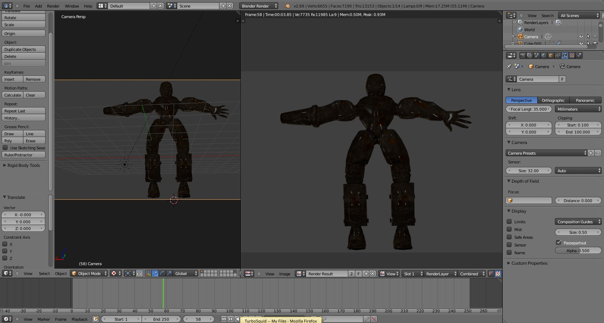Open the Object Mode dropdown

point(89,273)
